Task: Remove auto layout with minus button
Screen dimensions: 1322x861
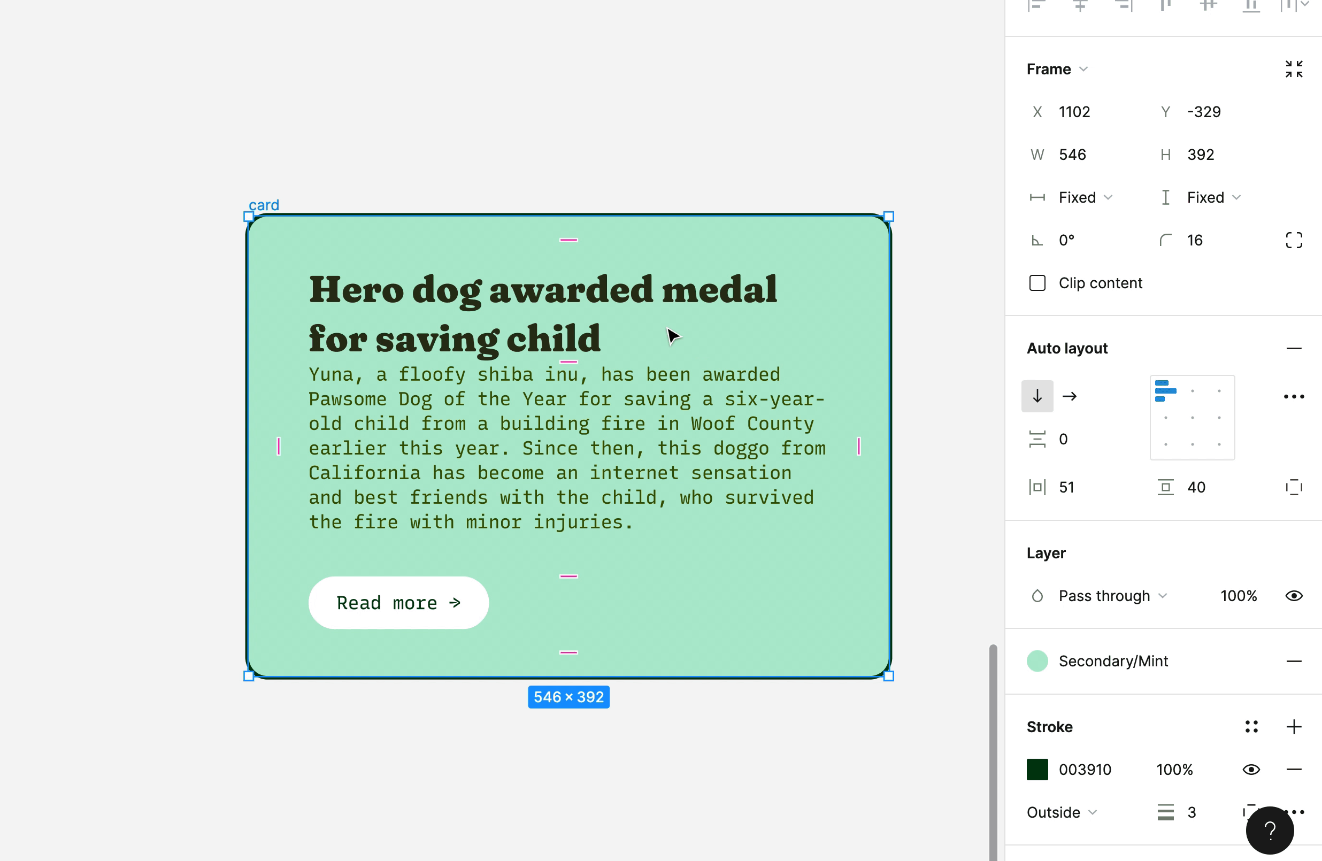Action: tap(1294, 348)
